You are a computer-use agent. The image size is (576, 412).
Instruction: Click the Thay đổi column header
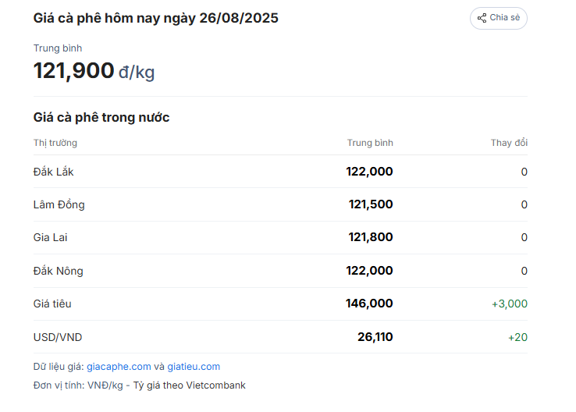(x=509, y=143)
